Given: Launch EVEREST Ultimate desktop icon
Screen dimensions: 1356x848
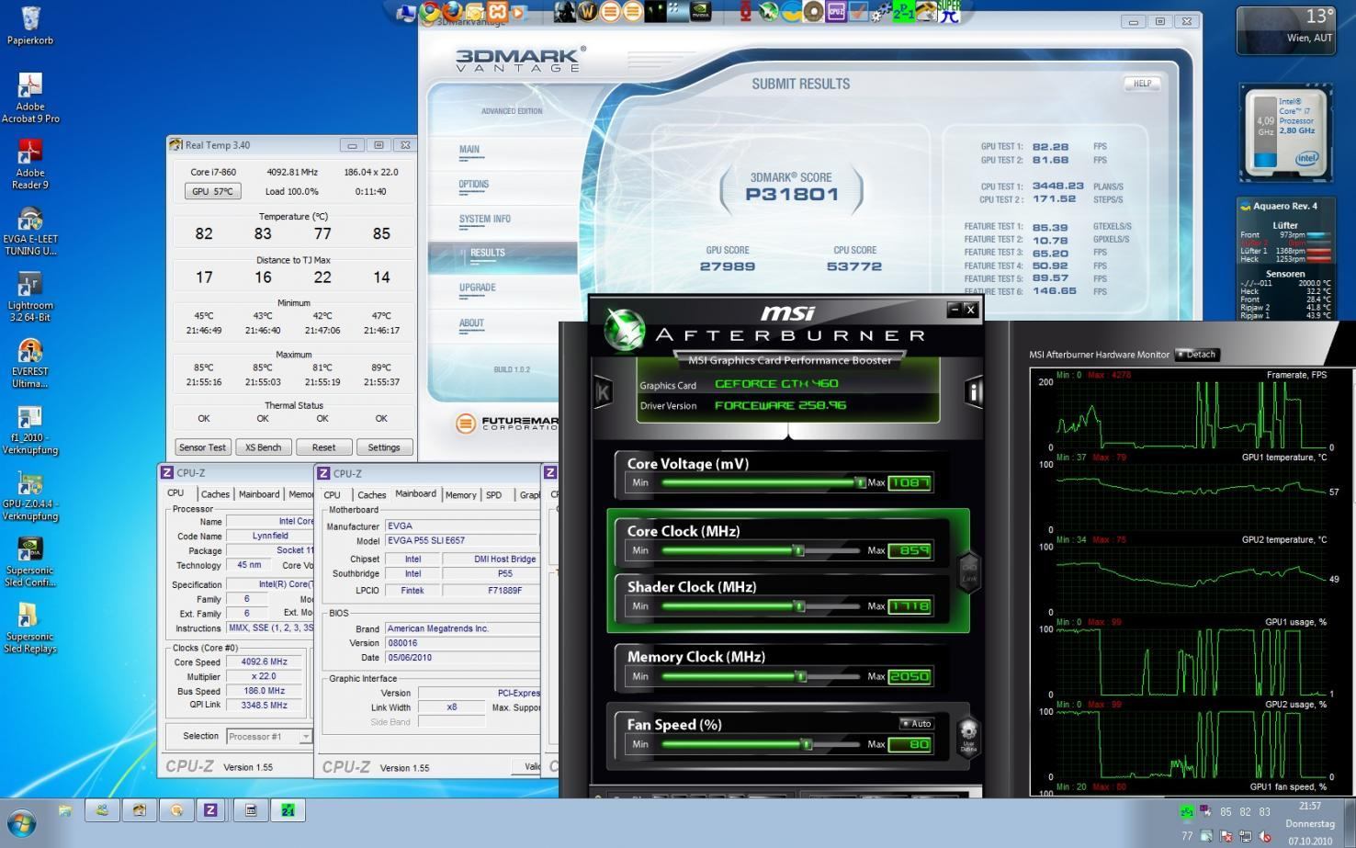Looking at the screenshot, I should point(30,364).
